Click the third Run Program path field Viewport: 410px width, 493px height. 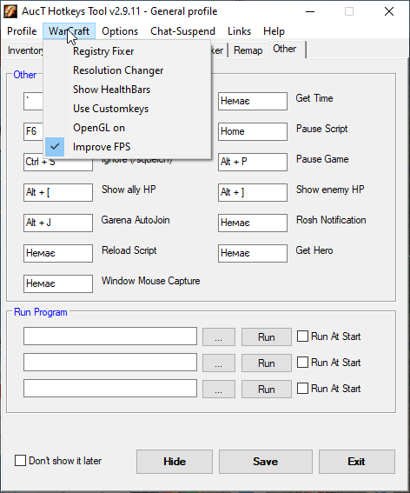[110, 389]
